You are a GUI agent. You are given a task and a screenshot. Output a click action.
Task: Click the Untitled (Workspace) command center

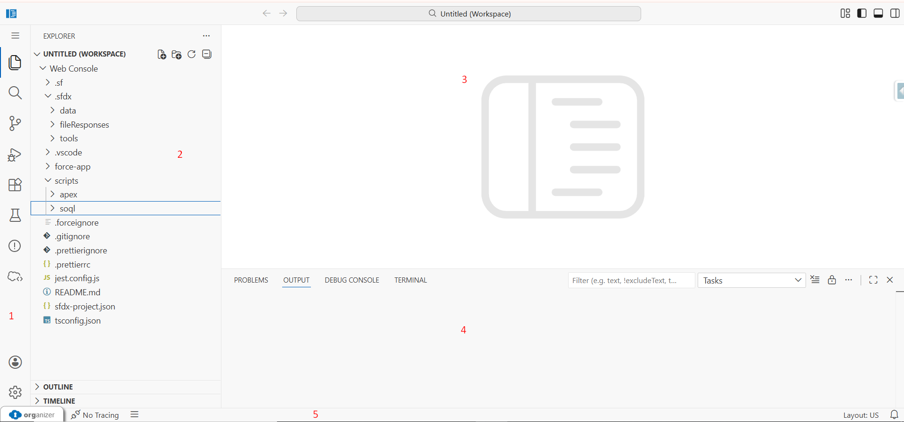[469, 14]
